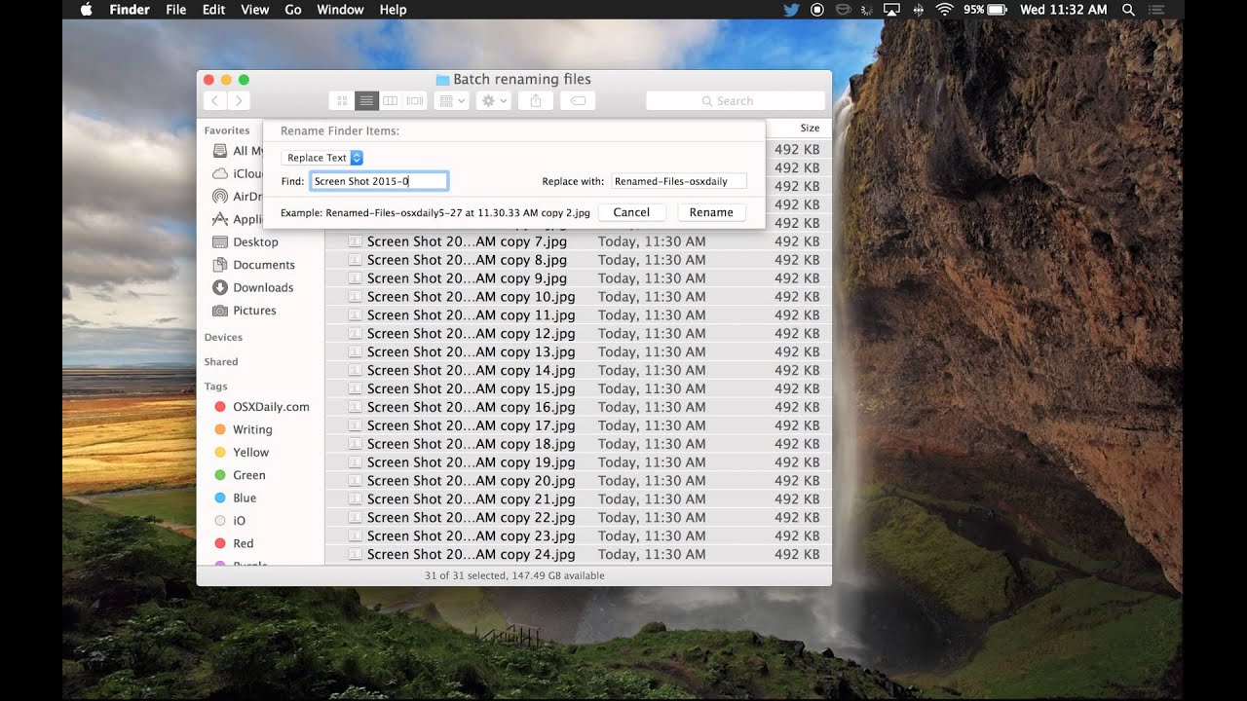Image resolution: width=1247 pixels, height=701 pixels.
Task: Click the Finder back navigation arrow
Action: point(214,100)
